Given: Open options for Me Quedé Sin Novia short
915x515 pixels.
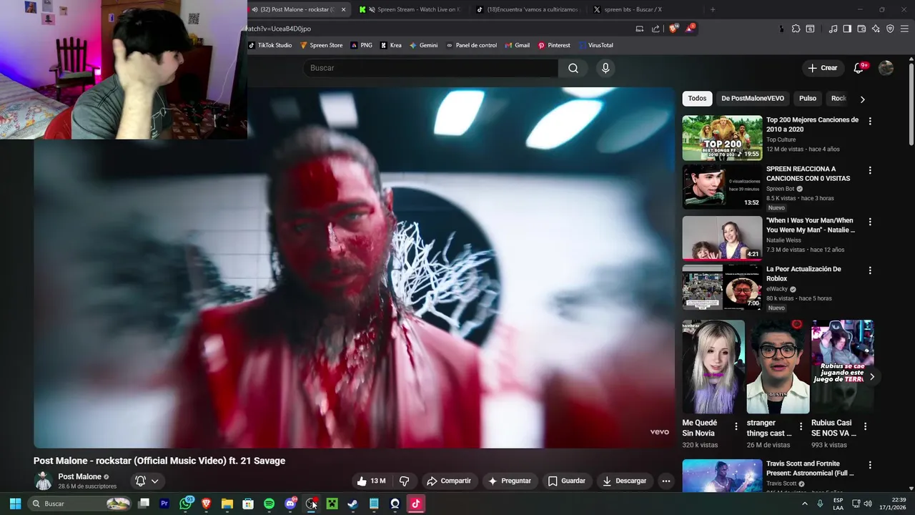Looking at the screenshot, I should (736, 426).
